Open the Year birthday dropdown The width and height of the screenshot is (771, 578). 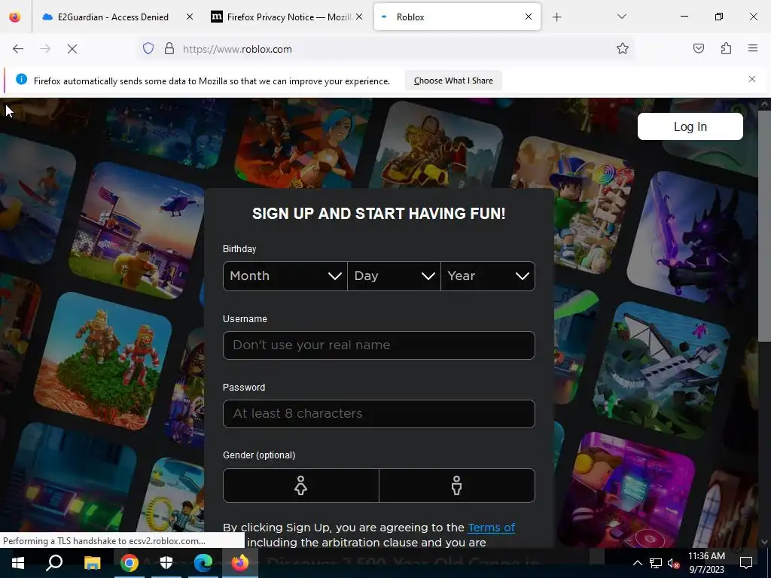tap(488, 276)
